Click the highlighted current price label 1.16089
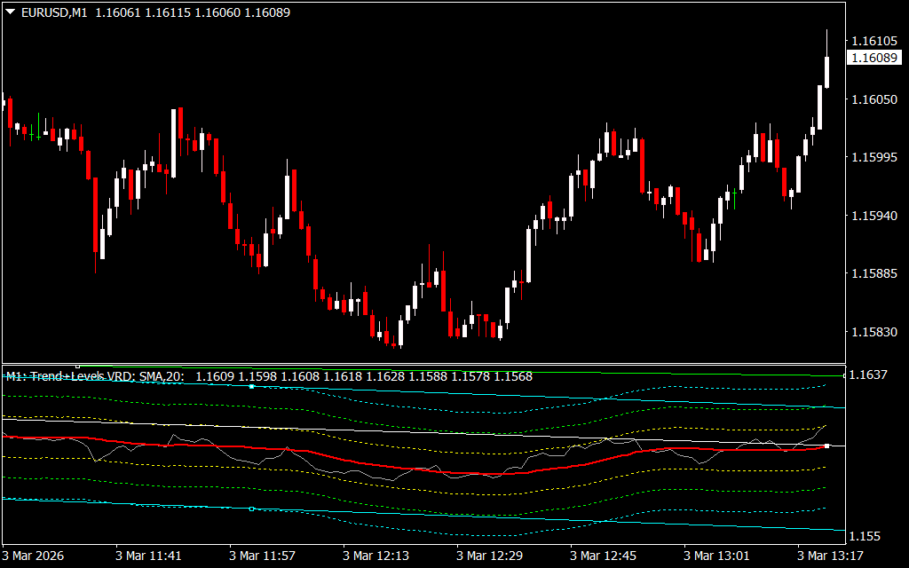This screenshot has width=909, height=568. (x=872, y=58)
